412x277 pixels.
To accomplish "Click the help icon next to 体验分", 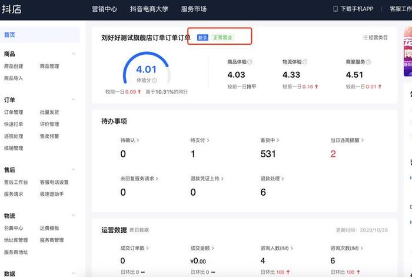I will (154, 80).
